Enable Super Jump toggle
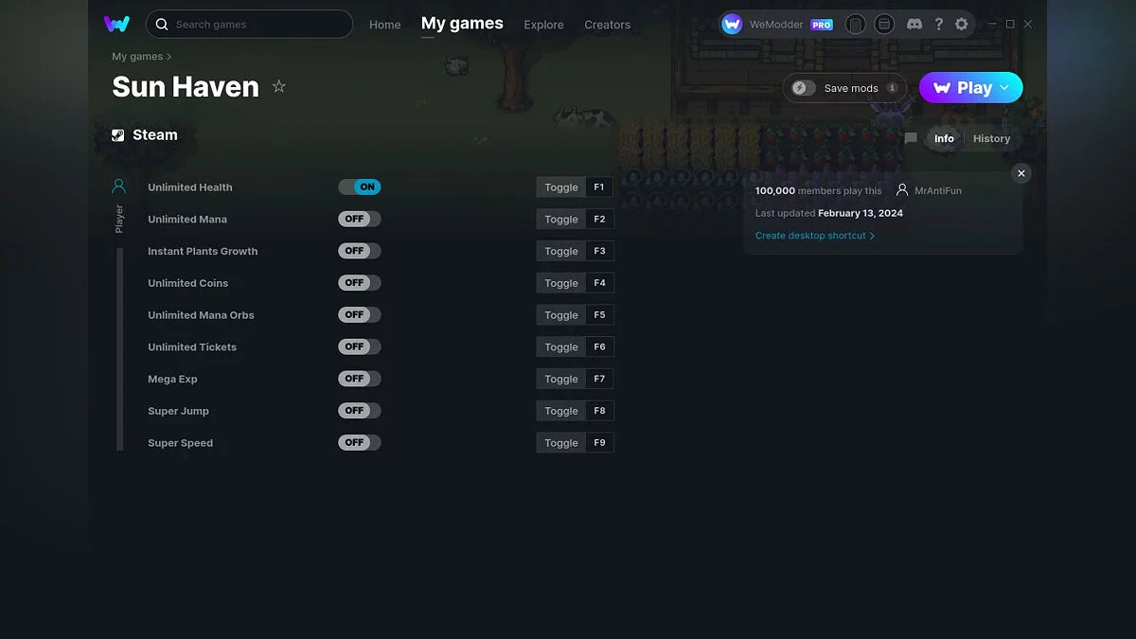 point(360,411)
